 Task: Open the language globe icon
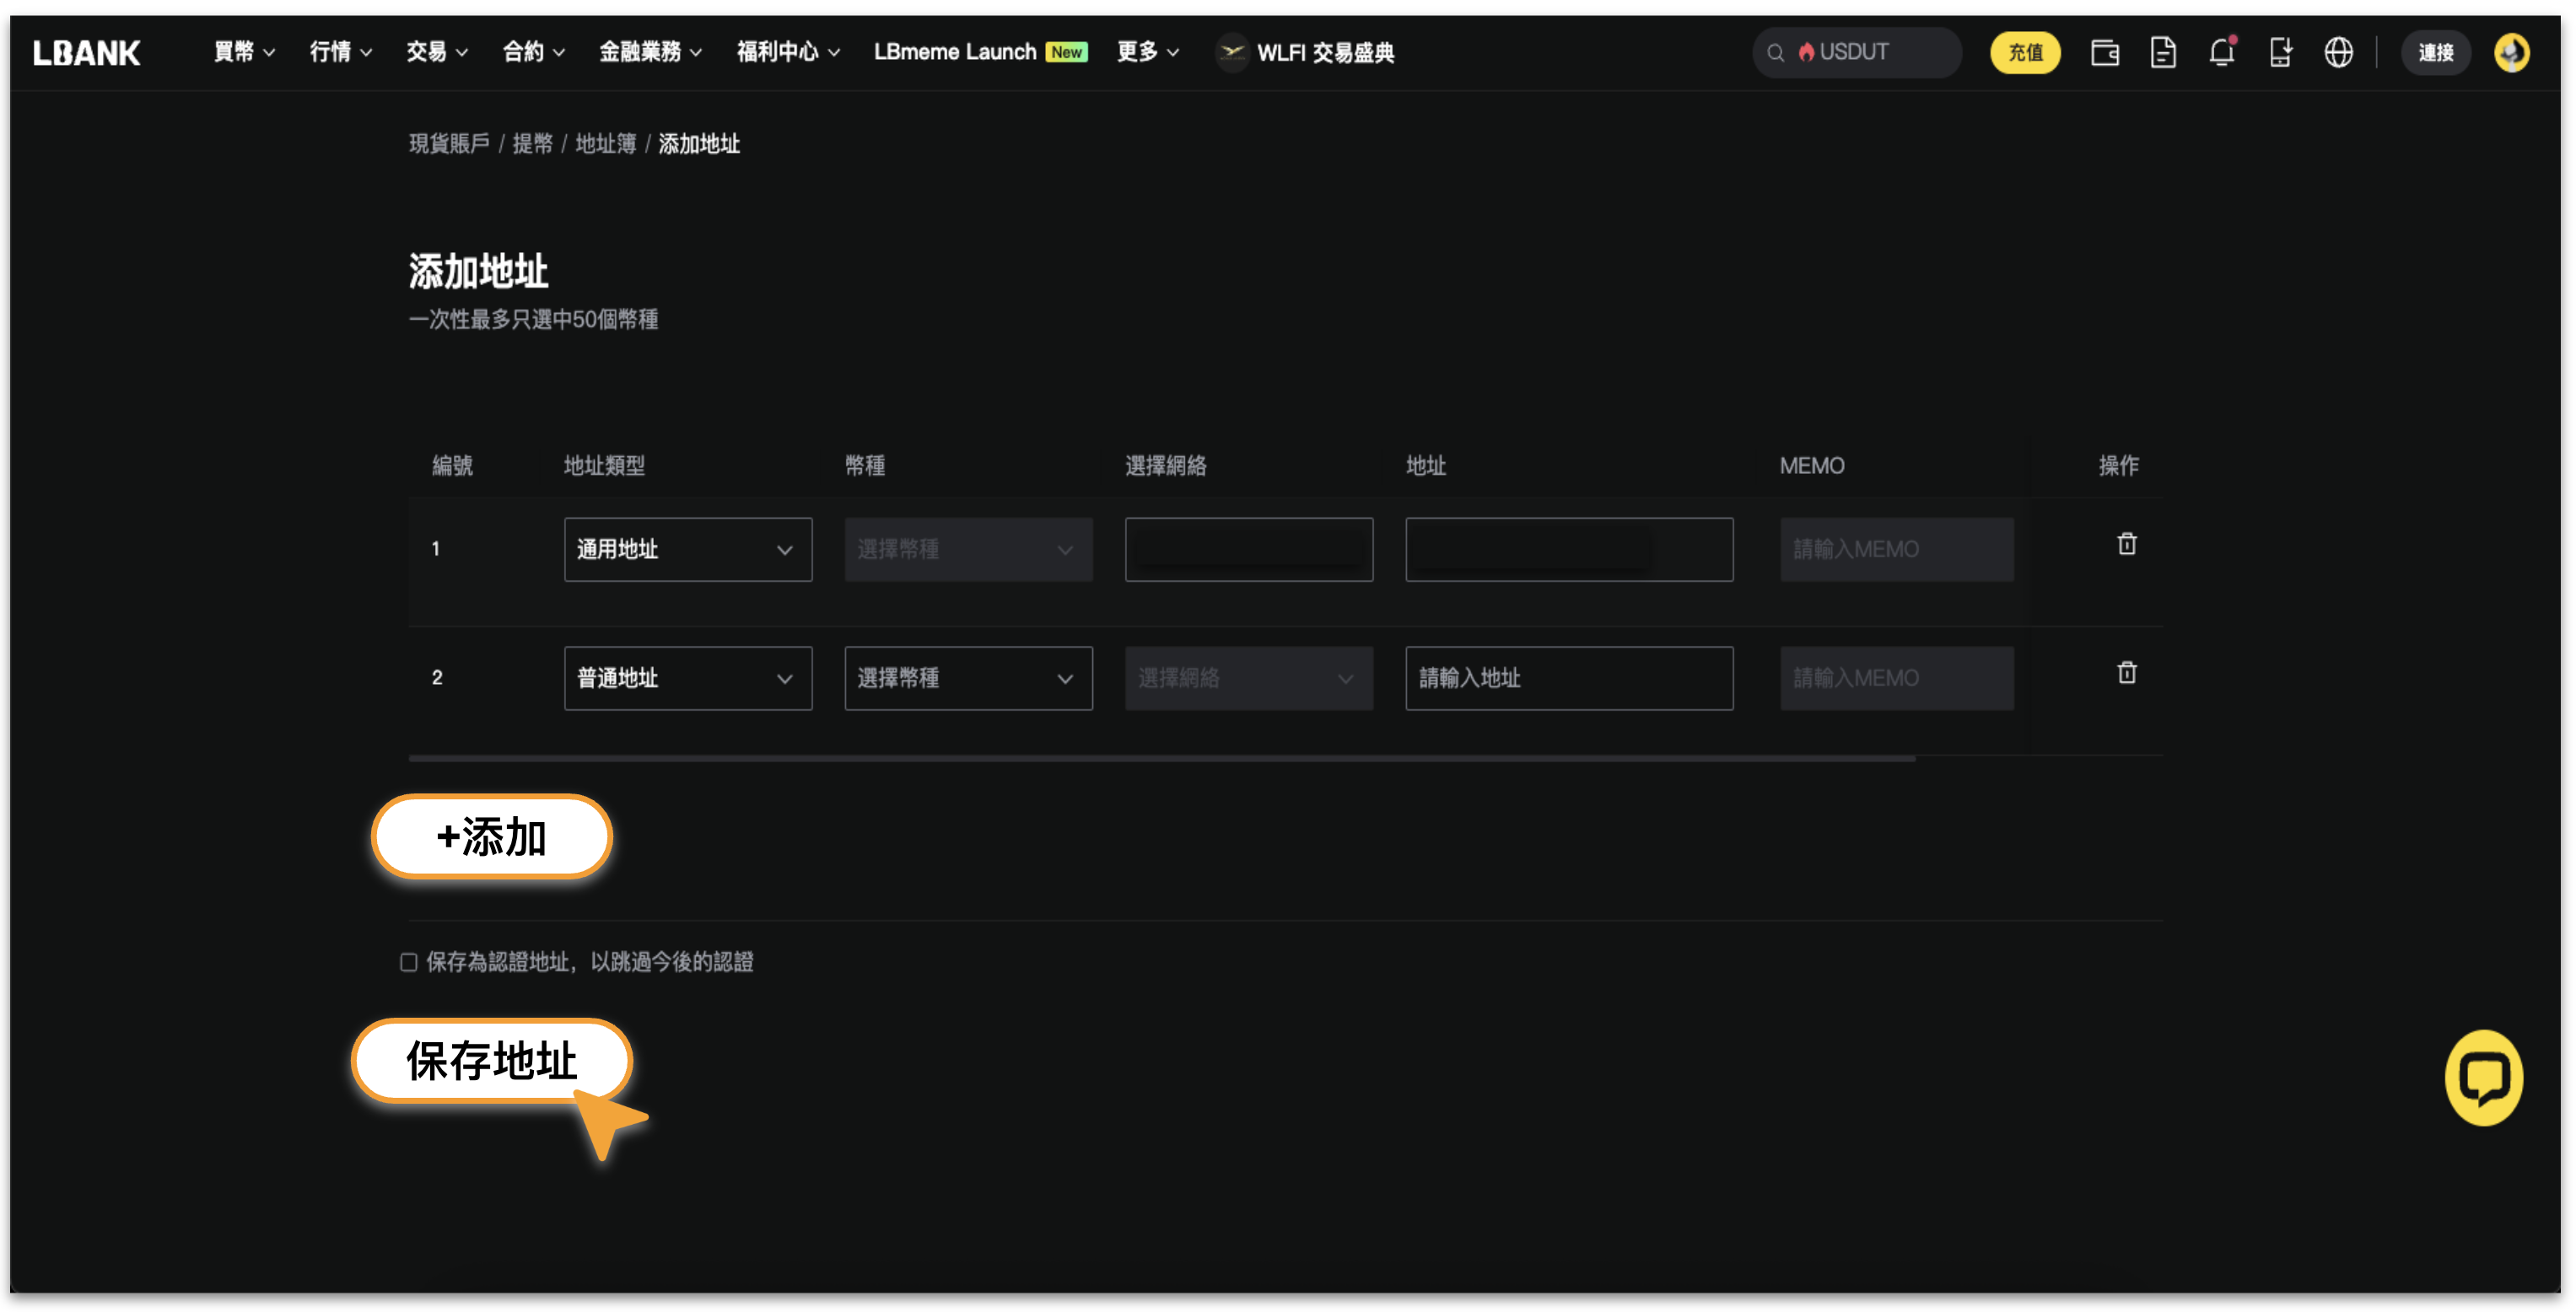pos(2338,52)
